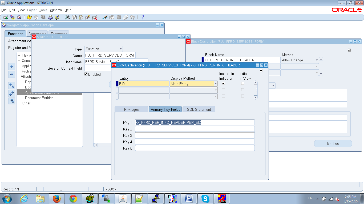Expand the Concurrent tree node

coord(19,61)
